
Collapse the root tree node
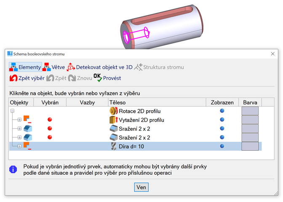click(12, 111)
